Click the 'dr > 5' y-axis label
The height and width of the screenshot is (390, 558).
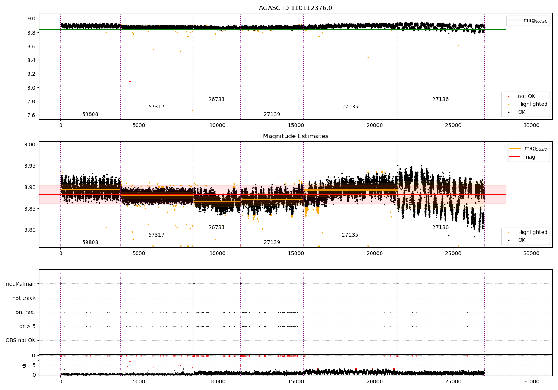point(28,326)
